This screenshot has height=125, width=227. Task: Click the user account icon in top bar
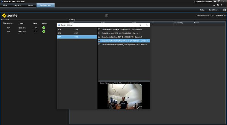click(218, 5)
